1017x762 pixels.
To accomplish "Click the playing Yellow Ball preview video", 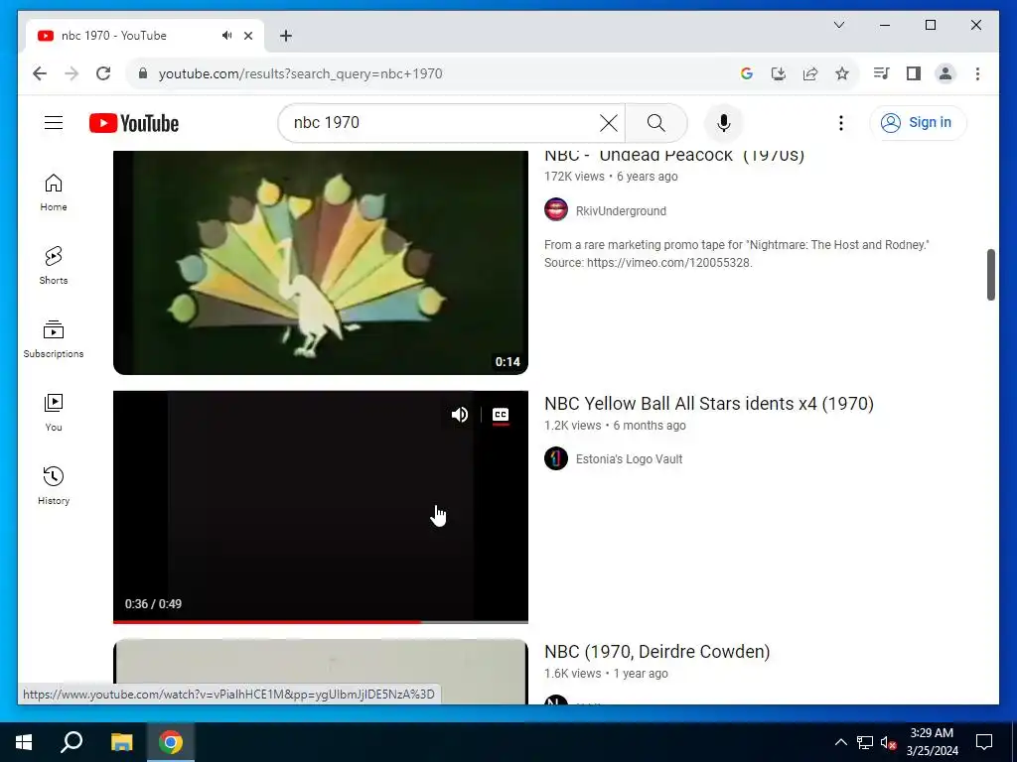I will 321,507.
